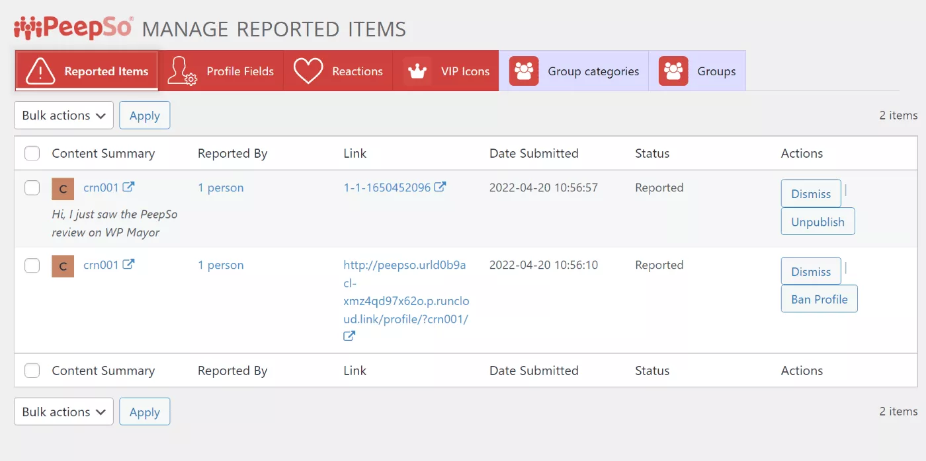The height and width of the screenshot is (461, 926).
Task: Click the VIP Icons crown icon
Action: point(417,71)
